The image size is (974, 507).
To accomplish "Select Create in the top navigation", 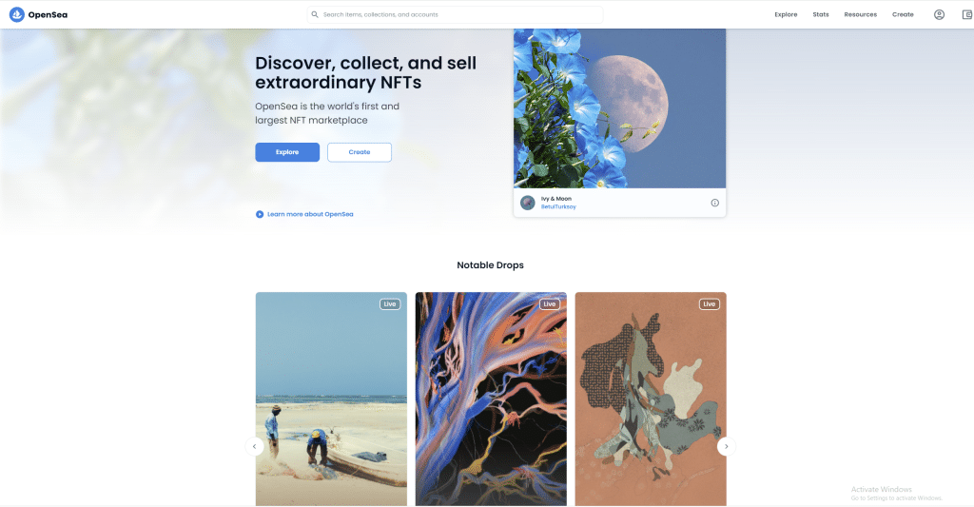I will (x=903, y=14).
